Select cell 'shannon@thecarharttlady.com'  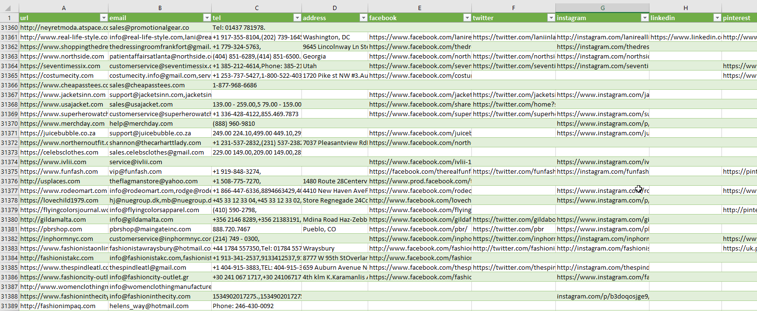[160, 143]
